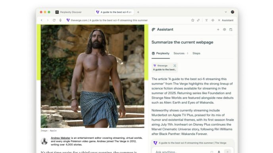Screen dimensions: 273x153
Task: Copy the page link using the link icon
Action: (198, 20)
